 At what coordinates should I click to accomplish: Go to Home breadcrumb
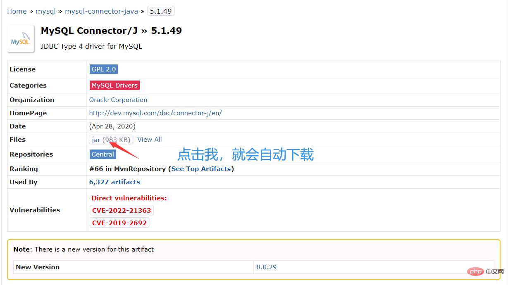(17, 11)
